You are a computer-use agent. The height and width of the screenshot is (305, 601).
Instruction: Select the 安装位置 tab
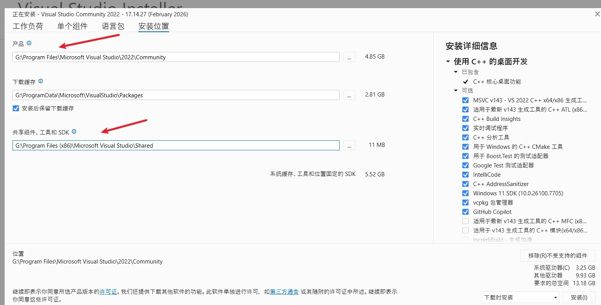(x=154, y=26)
